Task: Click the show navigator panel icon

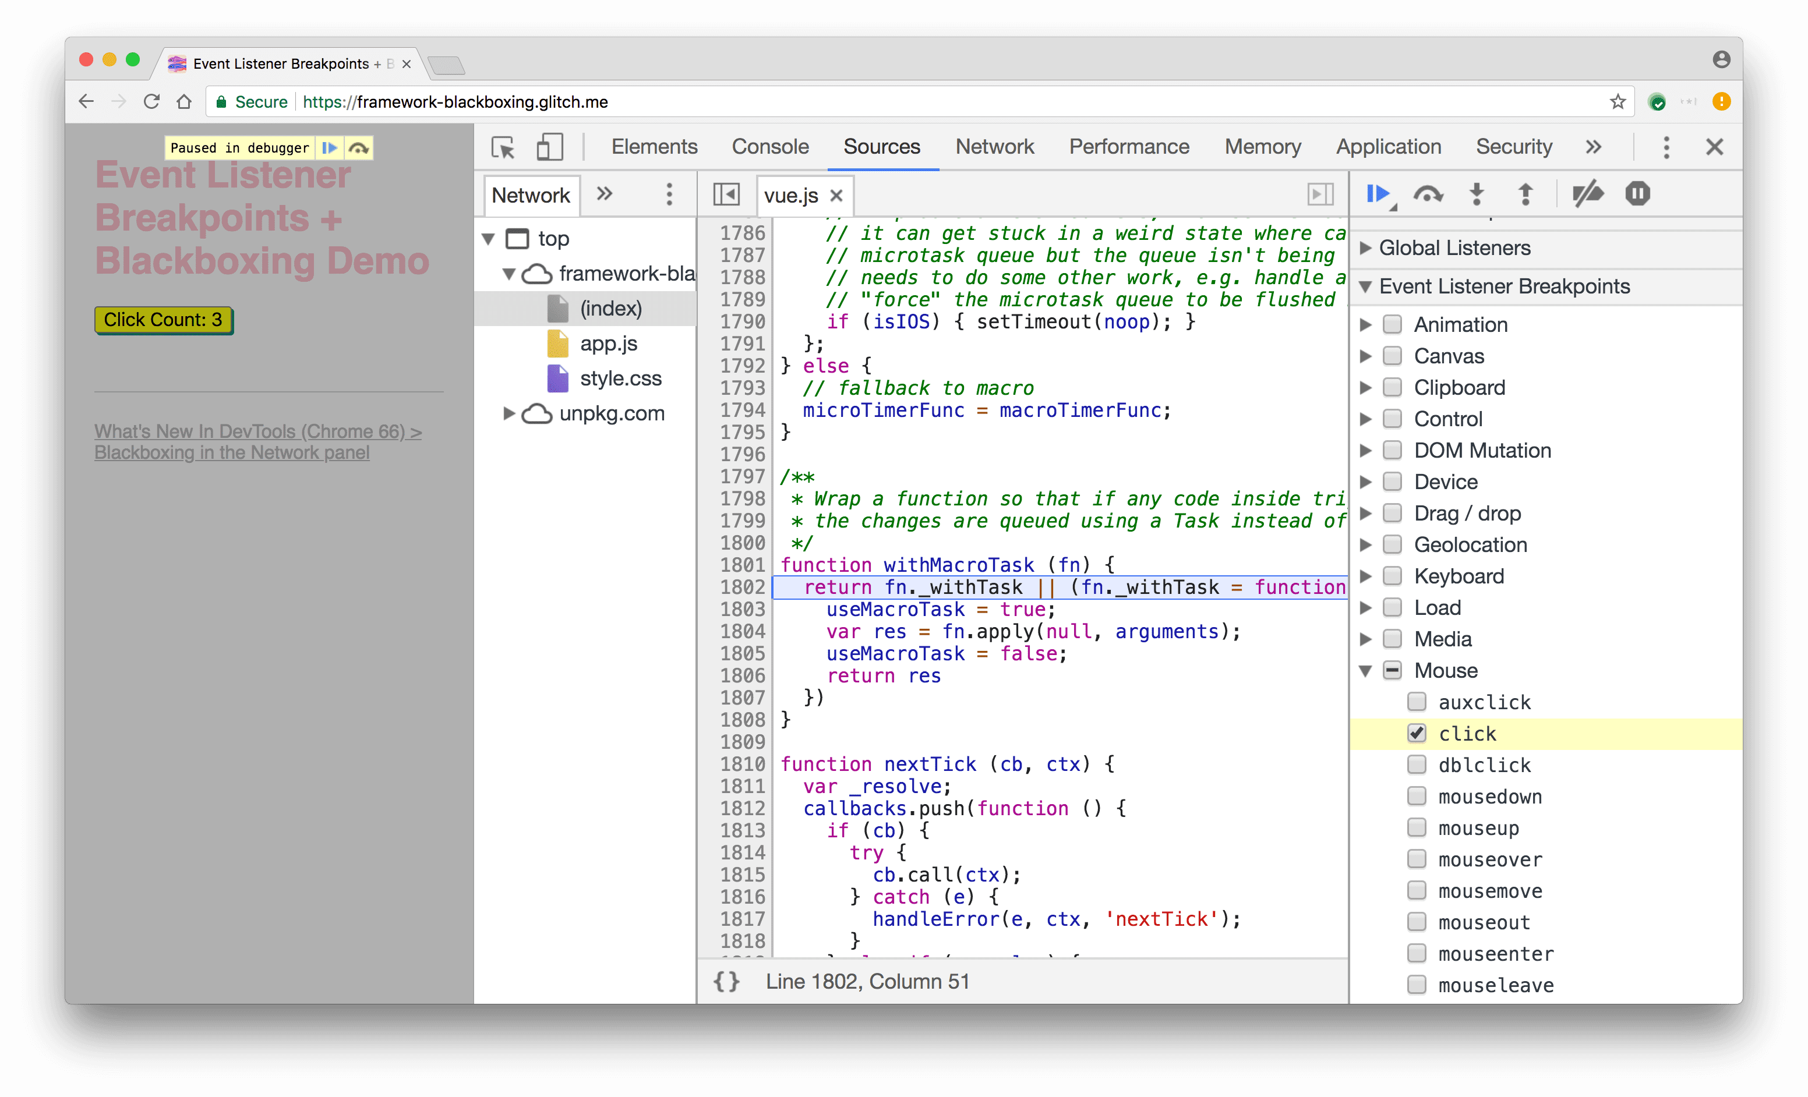Action: [x=726, y=196]
